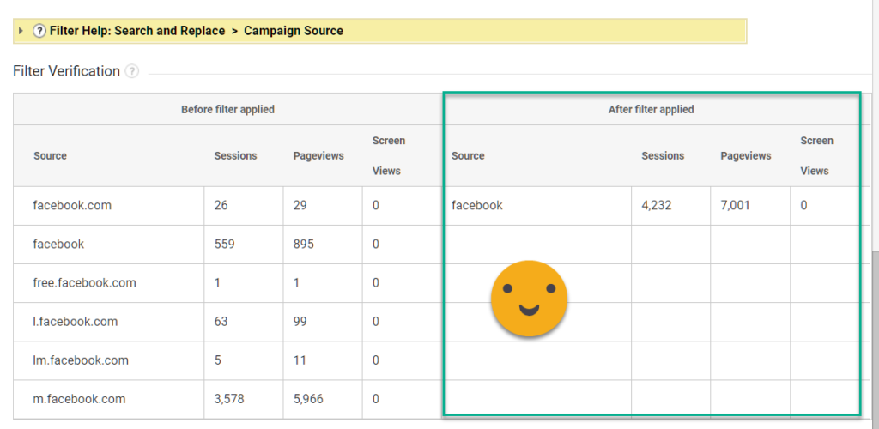Click Sessions column header in before table

pyautogui.click(x=235, y=155)
